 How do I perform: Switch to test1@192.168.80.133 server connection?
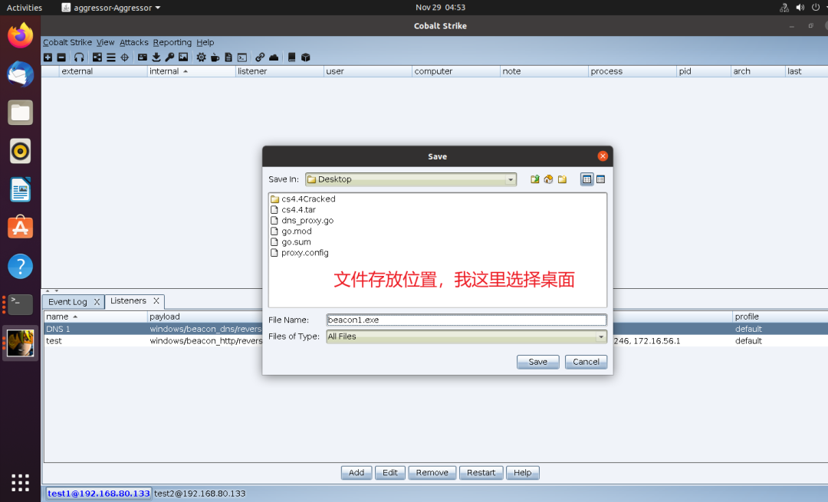click(x=99, y=494)
